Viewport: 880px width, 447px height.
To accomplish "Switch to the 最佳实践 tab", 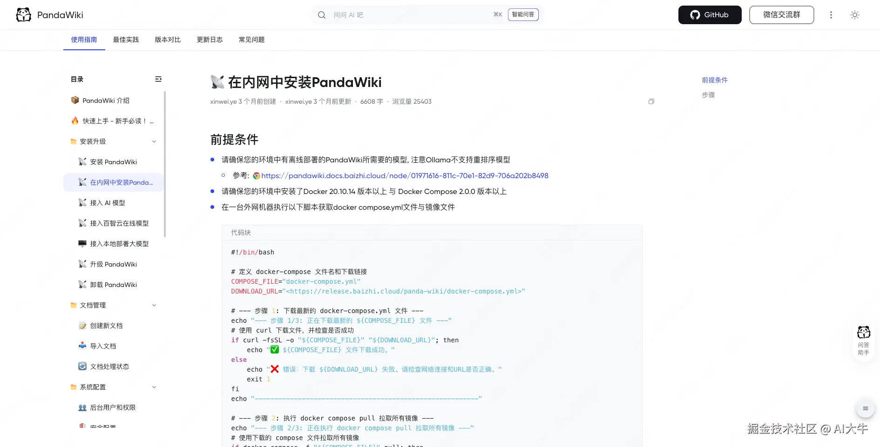I will click(x=126, y=40).
